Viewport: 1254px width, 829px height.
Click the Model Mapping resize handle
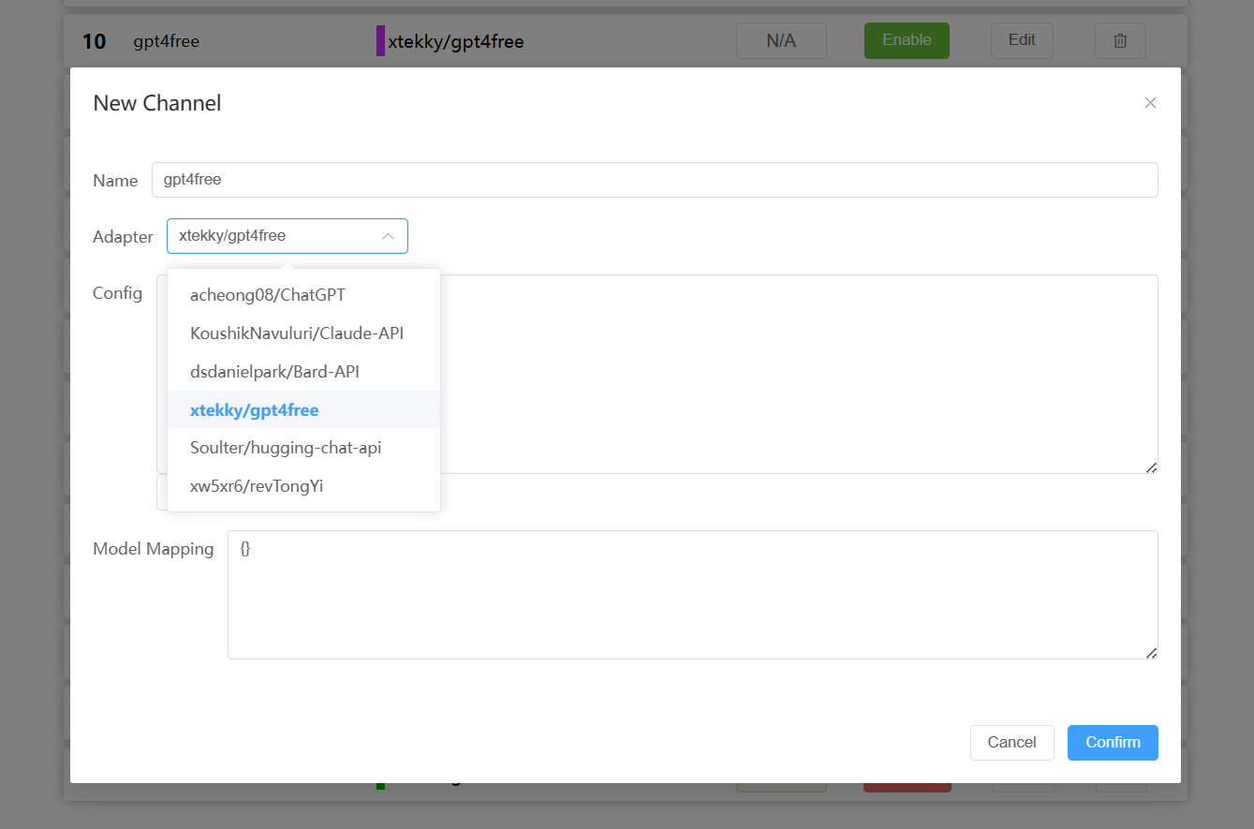(1151, 653)
